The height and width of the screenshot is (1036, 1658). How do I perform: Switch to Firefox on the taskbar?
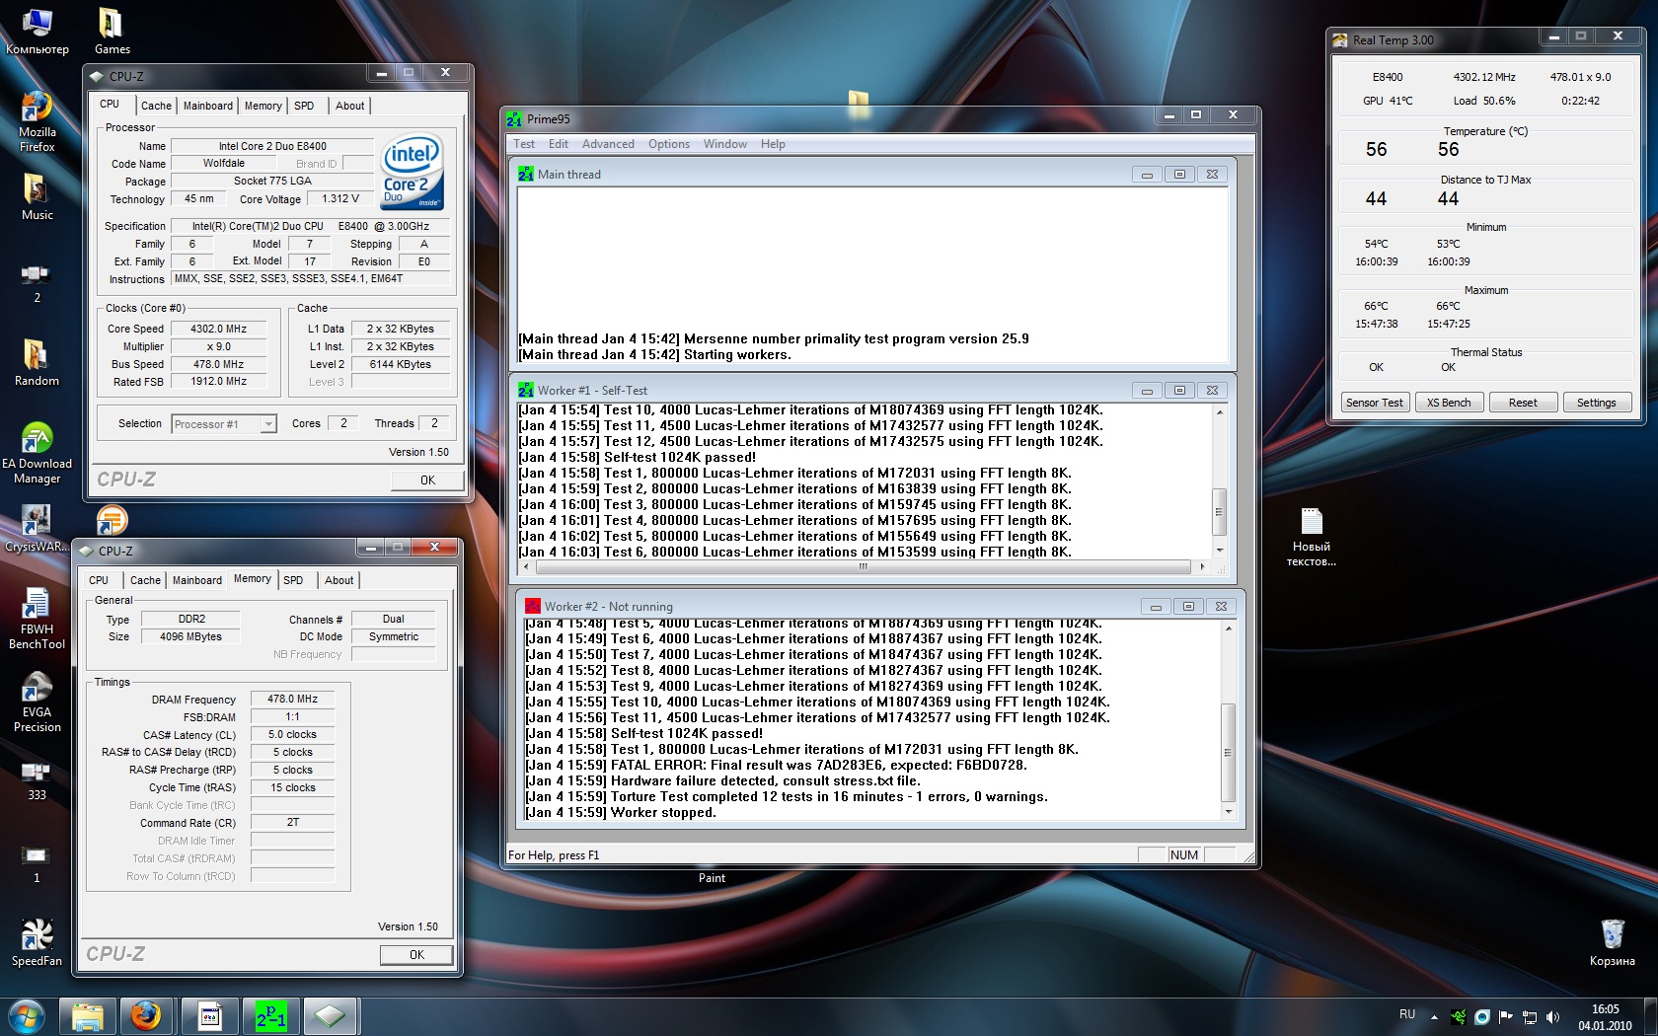click(x=147, y=1016)
